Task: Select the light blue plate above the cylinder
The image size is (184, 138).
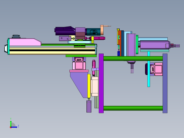Action: pos(153,39)
